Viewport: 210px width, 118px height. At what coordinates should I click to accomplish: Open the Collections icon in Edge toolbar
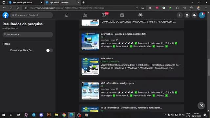pos(192,8)
